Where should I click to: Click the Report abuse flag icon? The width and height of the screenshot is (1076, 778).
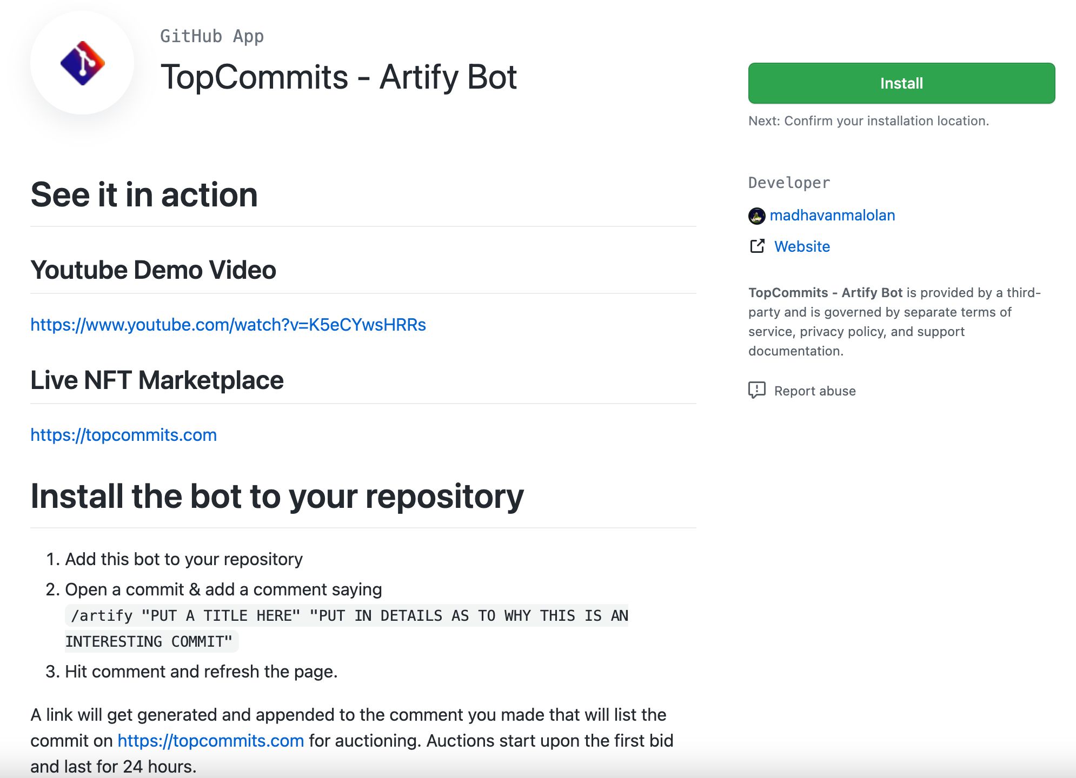click(x=757, y=390)
